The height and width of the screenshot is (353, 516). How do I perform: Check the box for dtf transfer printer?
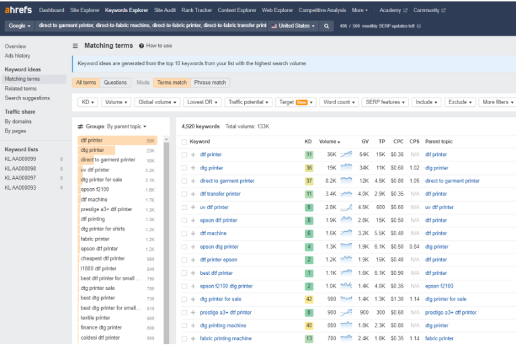184,194
